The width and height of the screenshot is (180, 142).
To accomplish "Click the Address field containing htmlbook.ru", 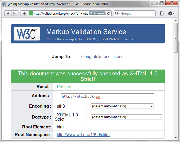I will click(x=107, y=96).
